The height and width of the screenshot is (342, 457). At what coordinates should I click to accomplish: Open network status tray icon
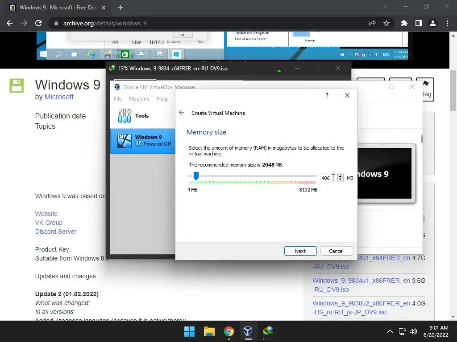point(403,331)
